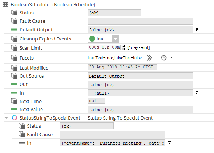Click the Scan Limit spinner arrows
Image resolution: width=214 pixels, height=153 pixels.
point(123,47)
